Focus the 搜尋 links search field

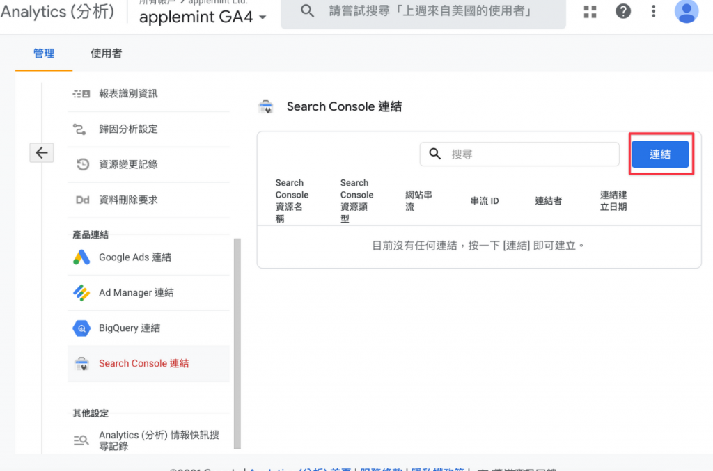click(x=519, y=154)
